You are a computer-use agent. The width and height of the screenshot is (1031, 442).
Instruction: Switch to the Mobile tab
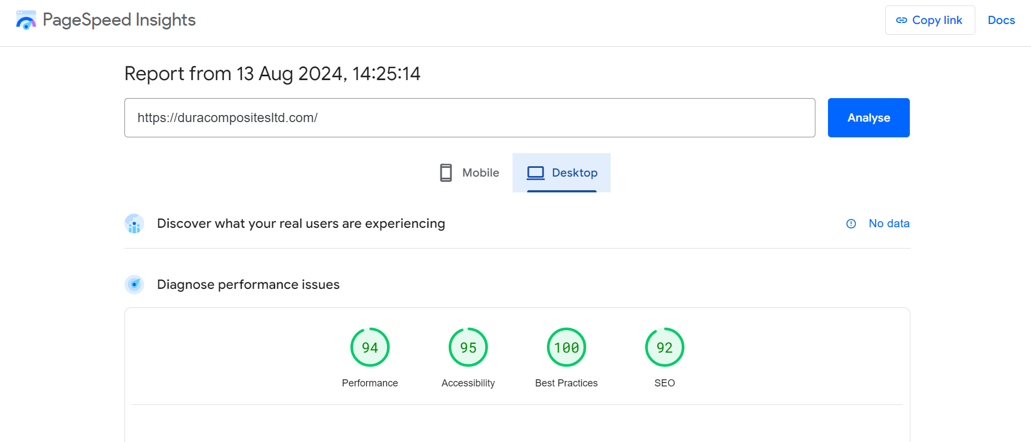(x=469, y=173)
